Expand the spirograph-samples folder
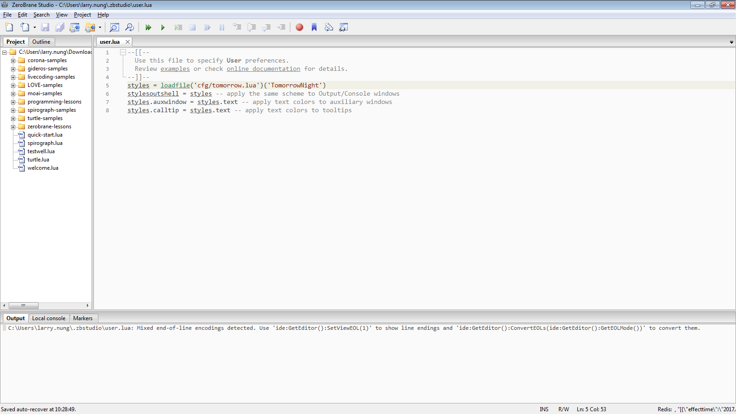This screenshot has height=414, width=736. (13, 110)
